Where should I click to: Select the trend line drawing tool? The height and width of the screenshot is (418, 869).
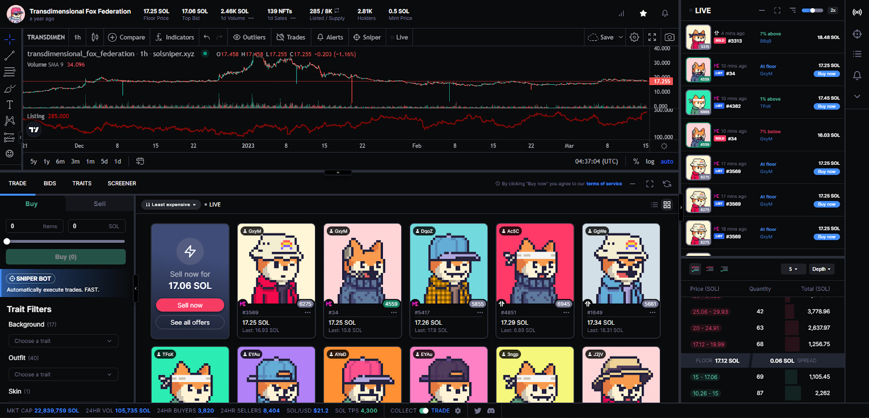9,56
